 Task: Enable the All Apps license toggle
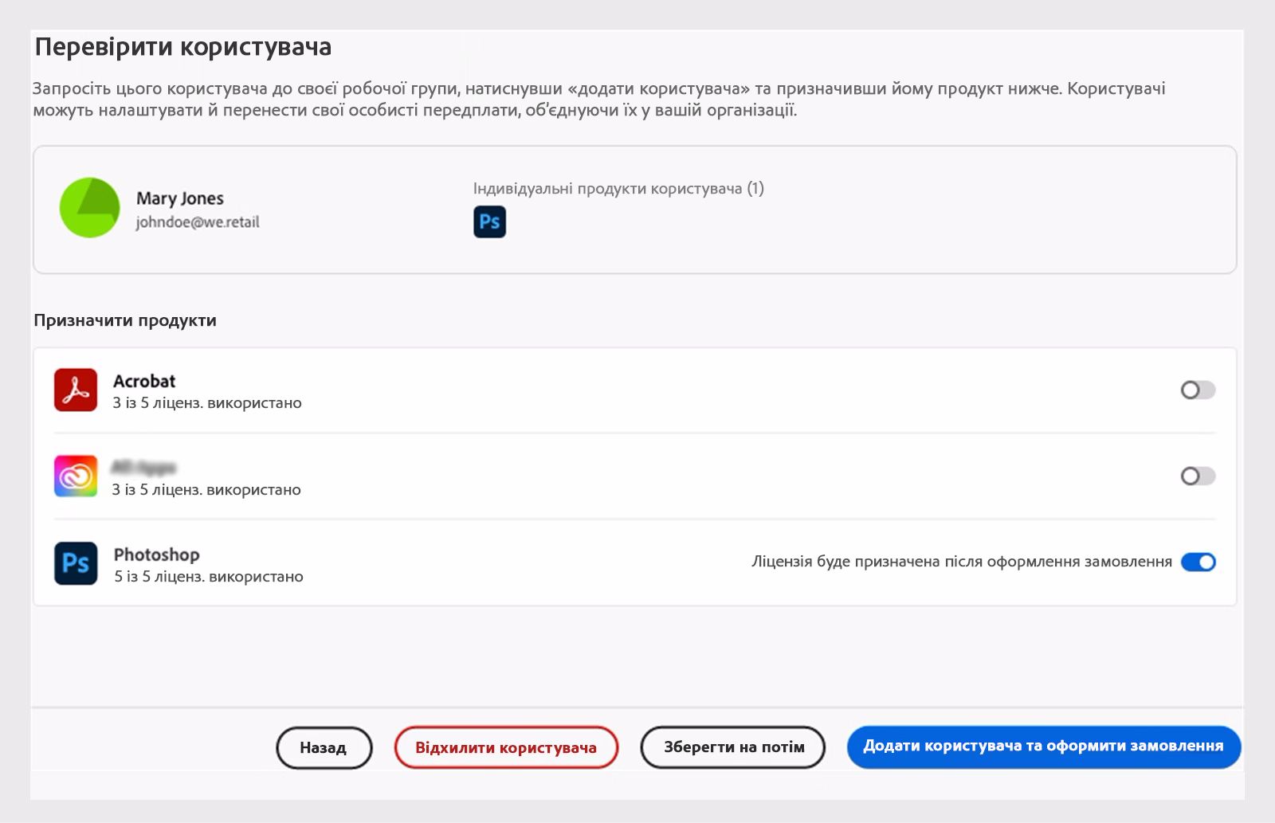pos(1198,476)
